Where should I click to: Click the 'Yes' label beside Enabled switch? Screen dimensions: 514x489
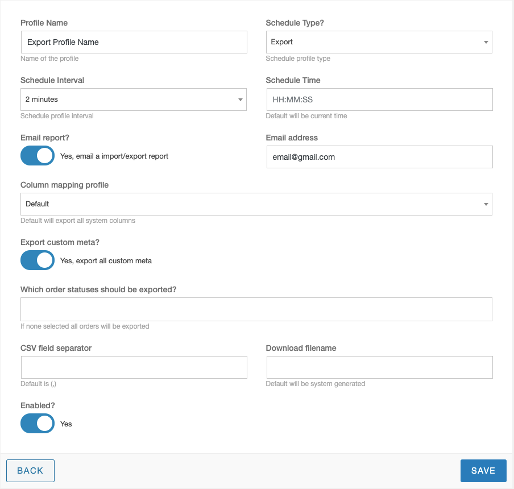tap(66, 424)
